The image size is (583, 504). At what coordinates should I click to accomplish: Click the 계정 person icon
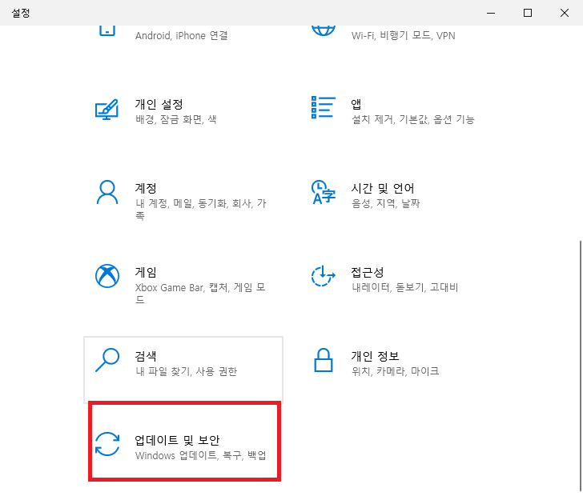107,192
